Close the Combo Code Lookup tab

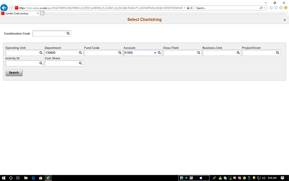click(x=38, y=13)
